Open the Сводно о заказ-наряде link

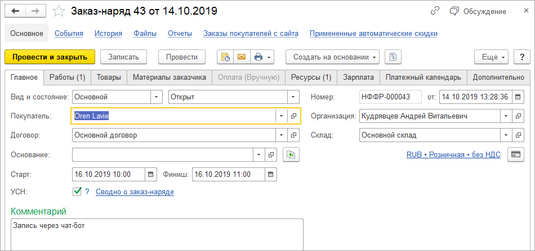click(x=135, y=192)
